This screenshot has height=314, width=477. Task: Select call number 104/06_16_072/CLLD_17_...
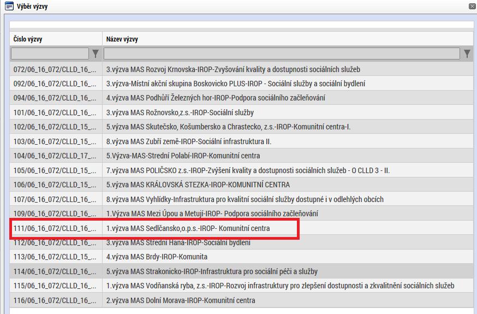(55, 156)
